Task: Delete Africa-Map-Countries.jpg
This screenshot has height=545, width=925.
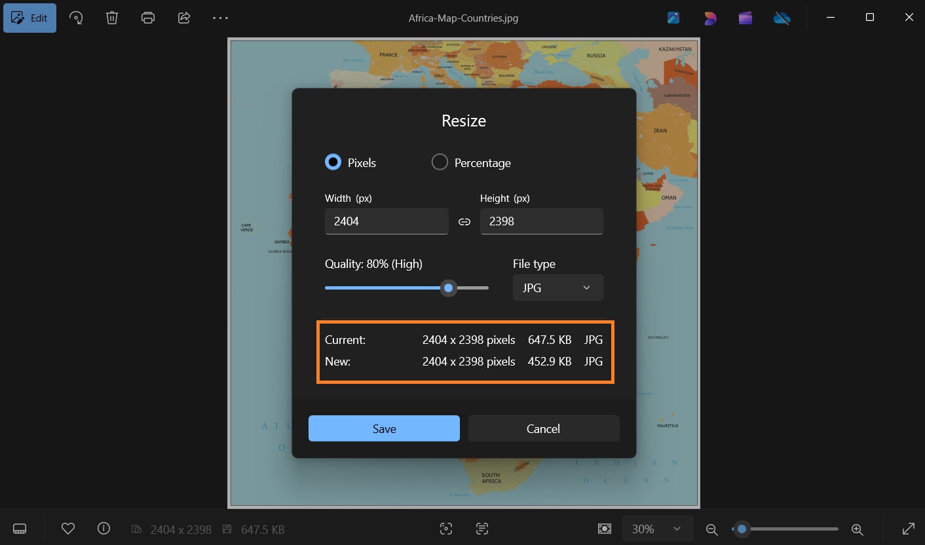Action: (x=111, y=18)
